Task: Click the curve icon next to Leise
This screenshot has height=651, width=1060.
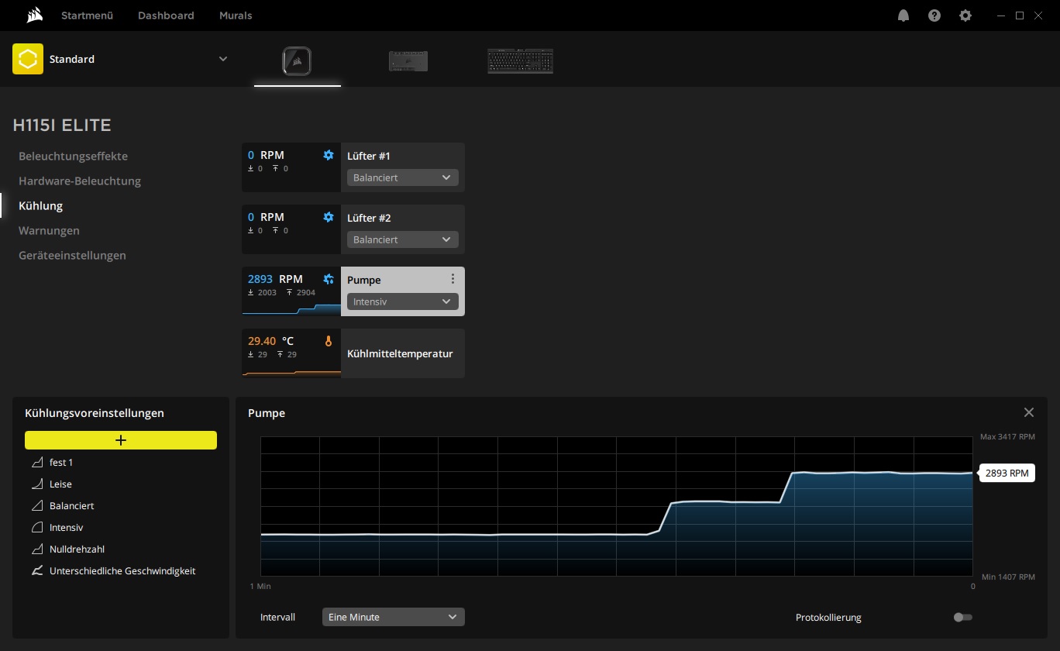Action: coord(37,484)
